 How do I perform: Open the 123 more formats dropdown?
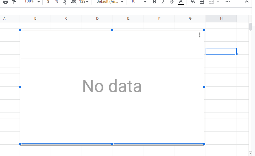pos(84,2)
